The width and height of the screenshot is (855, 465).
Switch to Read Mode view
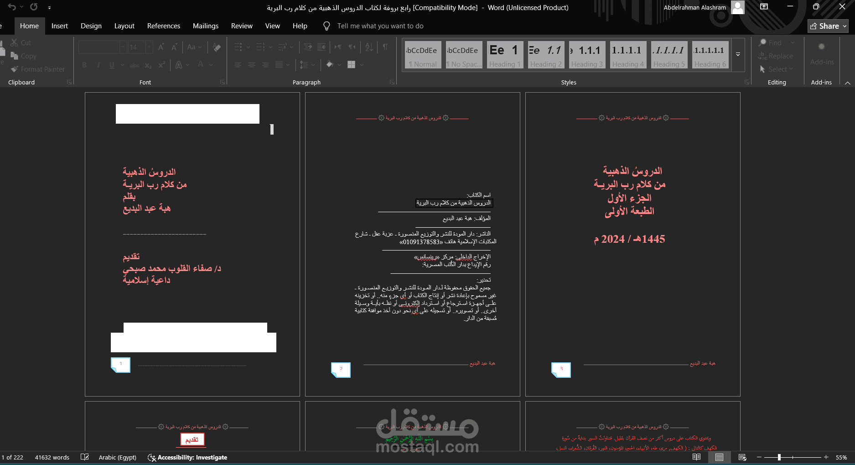point(696,457)
